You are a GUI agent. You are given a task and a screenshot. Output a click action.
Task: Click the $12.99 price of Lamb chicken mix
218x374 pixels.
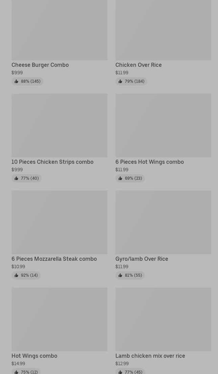point(122,363)
